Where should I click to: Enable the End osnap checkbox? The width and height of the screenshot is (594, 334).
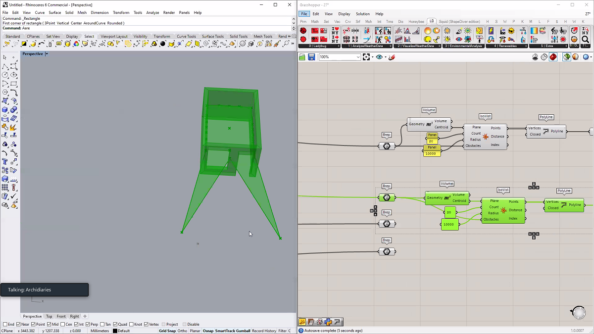(x=5, y=324)
